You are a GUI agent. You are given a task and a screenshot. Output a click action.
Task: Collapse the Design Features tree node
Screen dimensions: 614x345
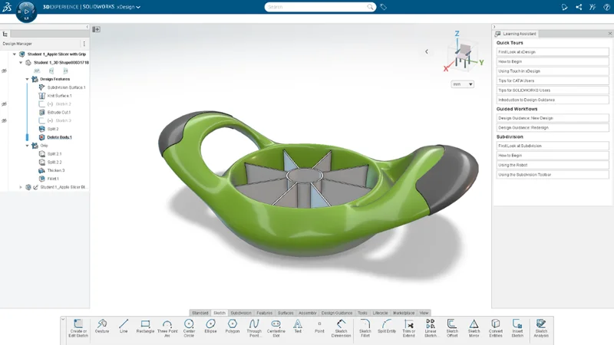tap(28, 79)
